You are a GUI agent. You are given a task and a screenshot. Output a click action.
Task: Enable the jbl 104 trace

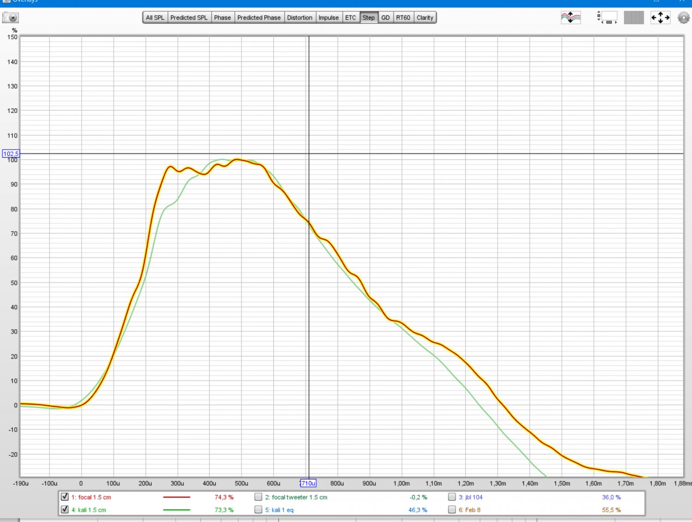[452, 497]
